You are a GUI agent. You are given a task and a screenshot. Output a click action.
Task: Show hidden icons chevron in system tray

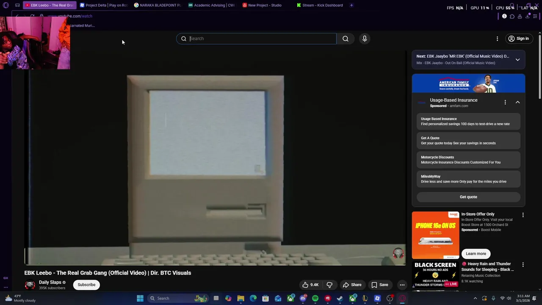[475, 298]
